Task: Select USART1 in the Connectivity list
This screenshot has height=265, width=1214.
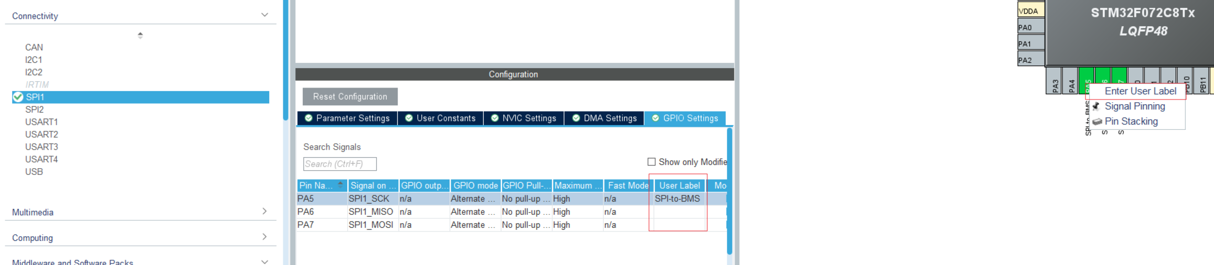Action: click(x=41, y=122)
